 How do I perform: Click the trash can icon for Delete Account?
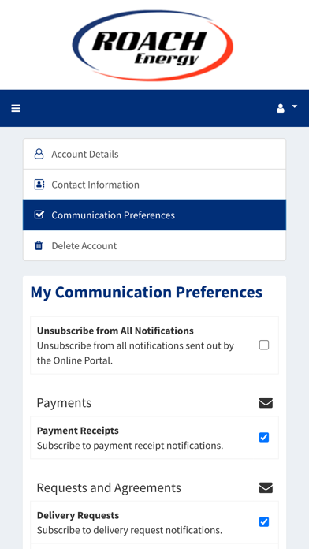tap(39, 245)
